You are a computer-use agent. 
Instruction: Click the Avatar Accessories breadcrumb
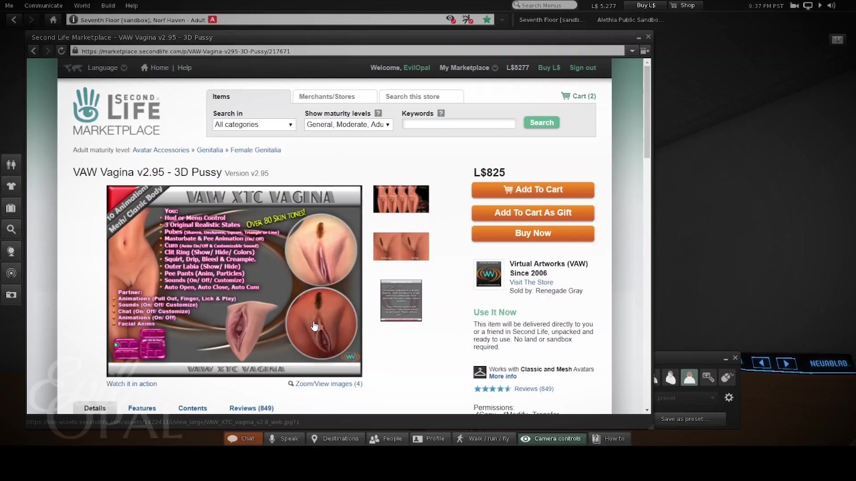(x=160, y=150)
